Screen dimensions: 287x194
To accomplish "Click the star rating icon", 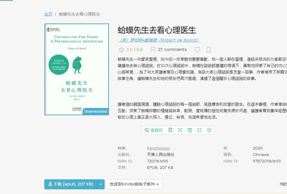I will tap(121, 49).
